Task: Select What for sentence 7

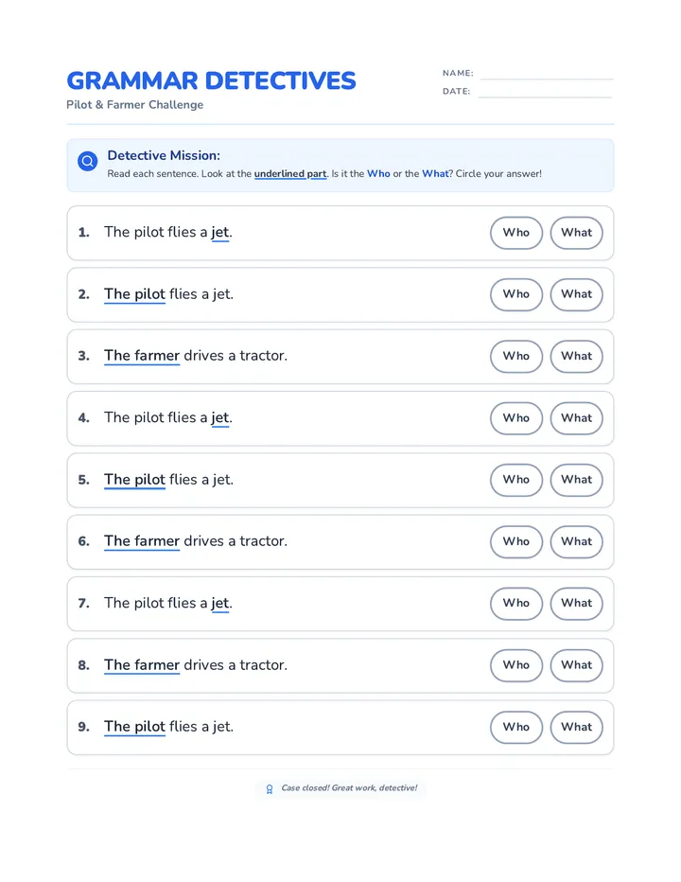Action: click(576, 603)
